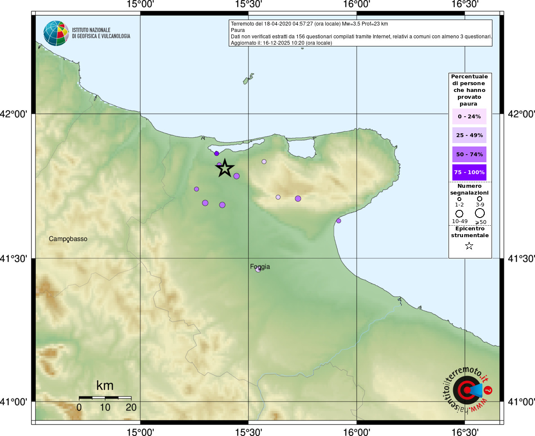The width and height of the screenshot is (535, 436).
Task: Click the 'Paura' line in the info box
Action: tap(238, 30)
